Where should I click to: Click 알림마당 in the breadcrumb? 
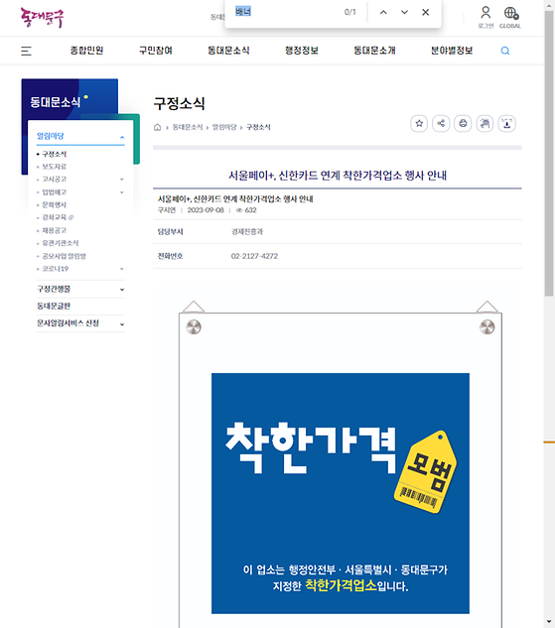coord(224,127)
